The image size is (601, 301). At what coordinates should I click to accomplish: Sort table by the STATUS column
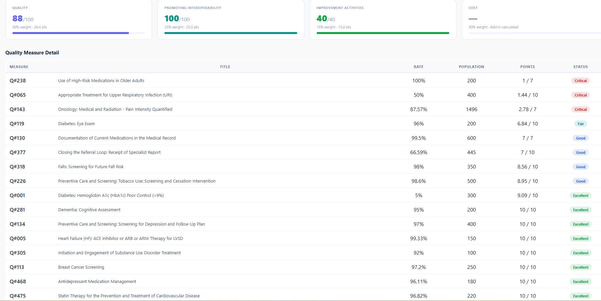(581, 67)
